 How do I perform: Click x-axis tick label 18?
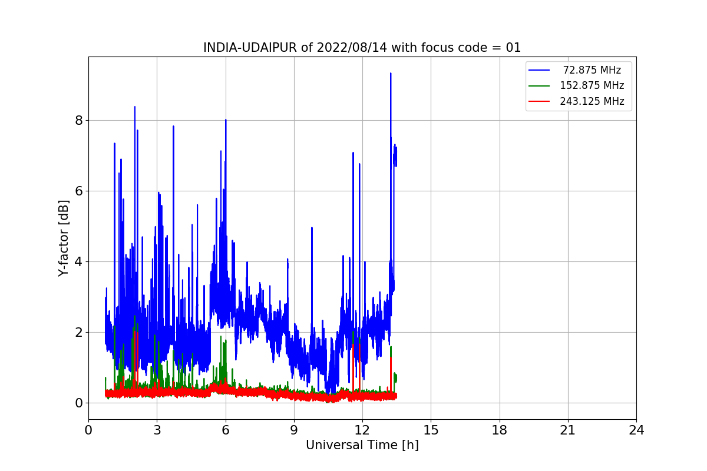coord(499,430)
